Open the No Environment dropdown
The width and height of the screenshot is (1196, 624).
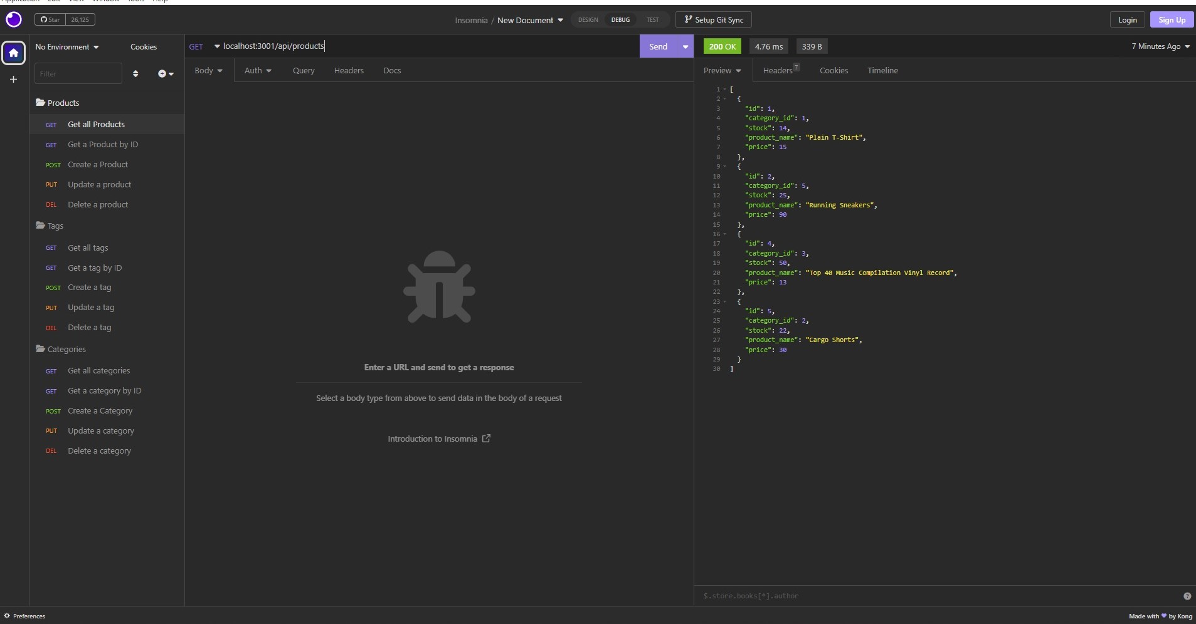pyautogui.click(x=67, y=47)
